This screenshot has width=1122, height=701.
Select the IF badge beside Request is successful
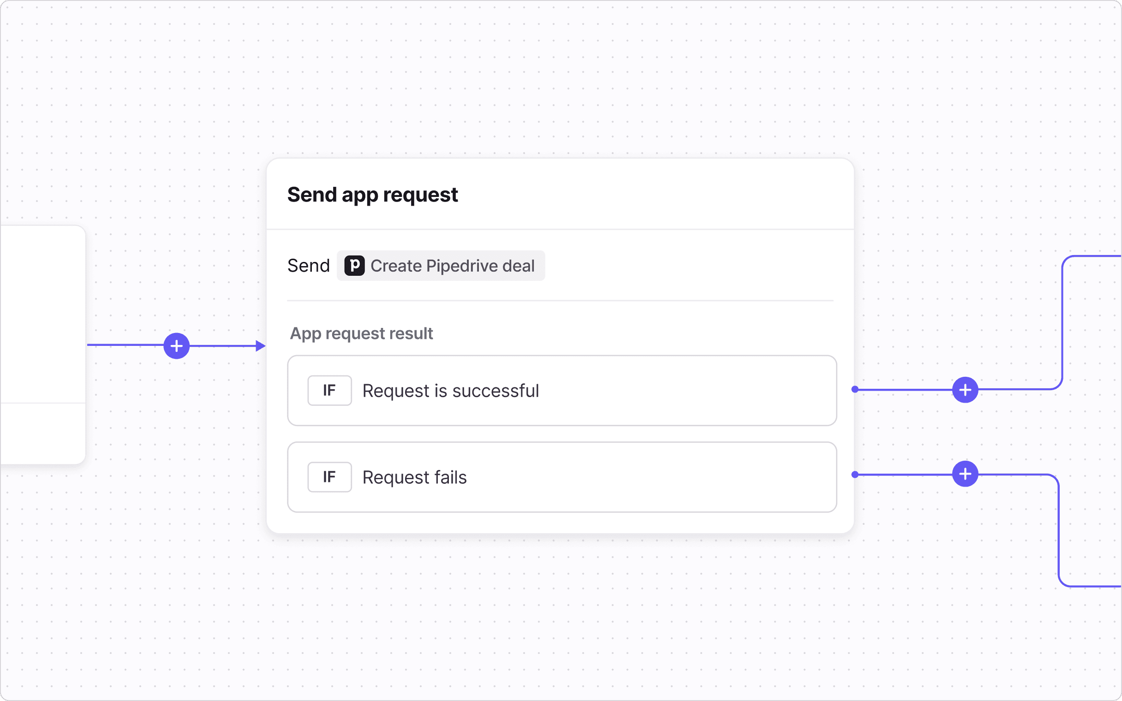click(329, 390)
